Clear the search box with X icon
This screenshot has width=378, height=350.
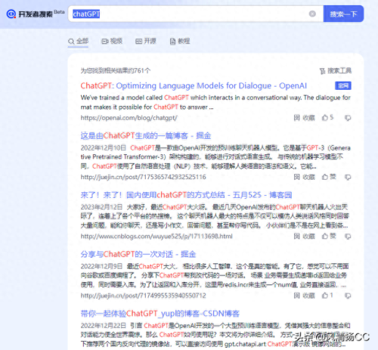(312, 14)
